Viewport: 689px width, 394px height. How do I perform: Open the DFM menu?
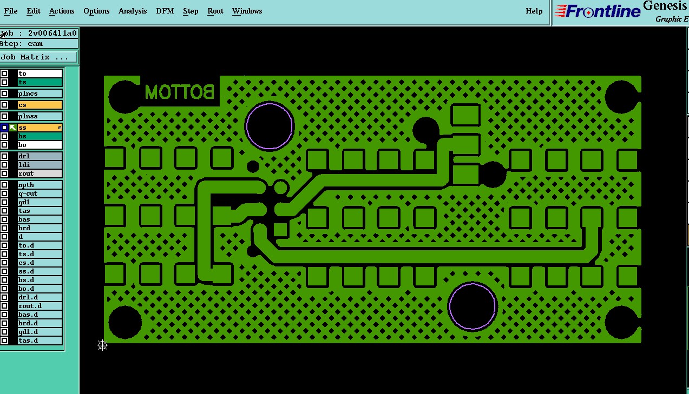pyautogui.click(x=165, y=11)
